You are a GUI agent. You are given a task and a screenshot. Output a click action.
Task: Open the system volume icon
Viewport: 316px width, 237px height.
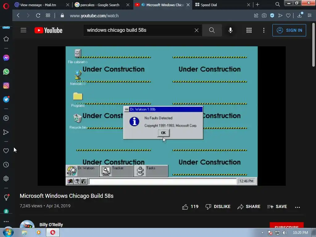(x=285, y=233)
